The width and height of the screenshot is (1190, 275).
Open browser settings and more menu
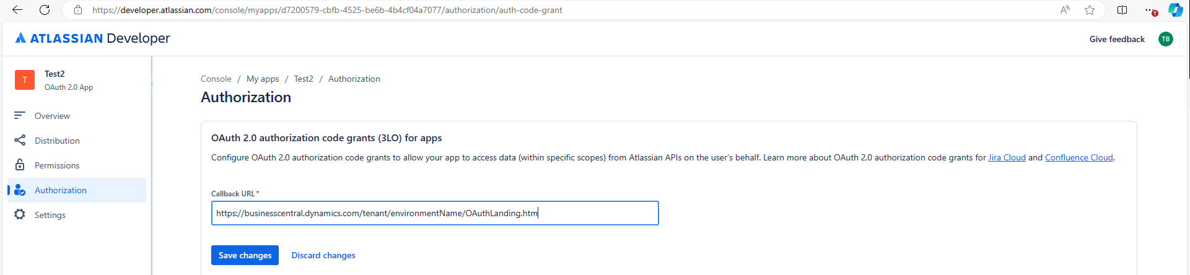tap(1150, 10)
